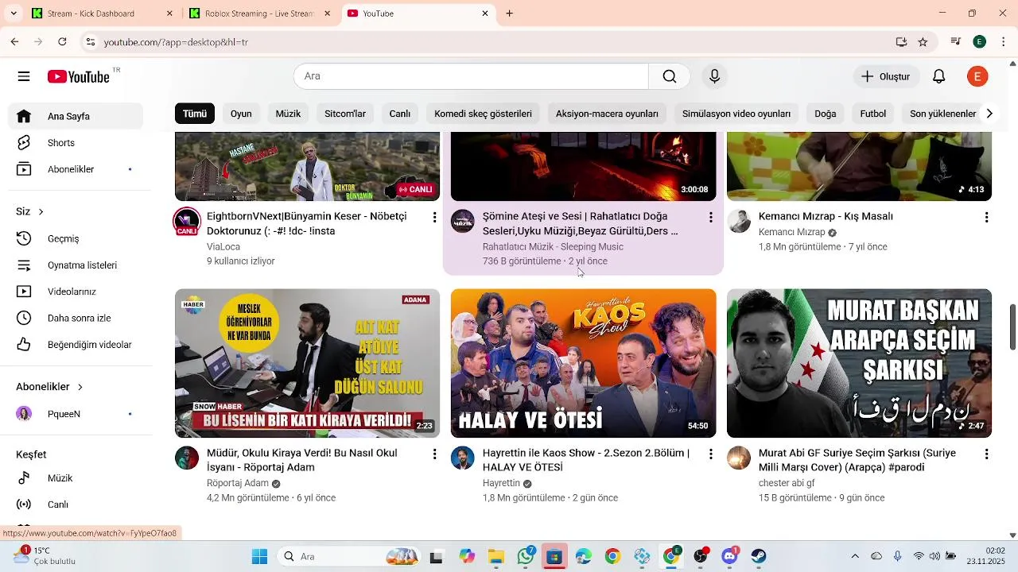
Task: Click the YouTube search field
Action: (471, 76)
